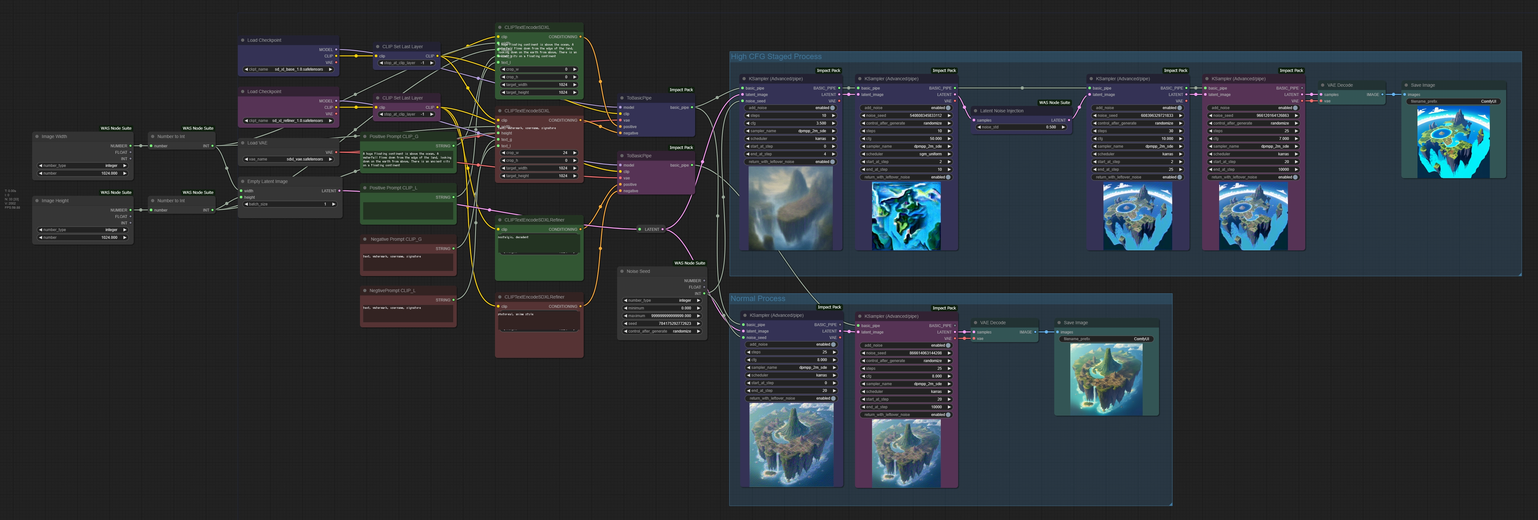The height and width of the screenshot is (520, 1538).
Task: Click the Latent Noise Injection collapse dot
Action: [x=975, y=111]
